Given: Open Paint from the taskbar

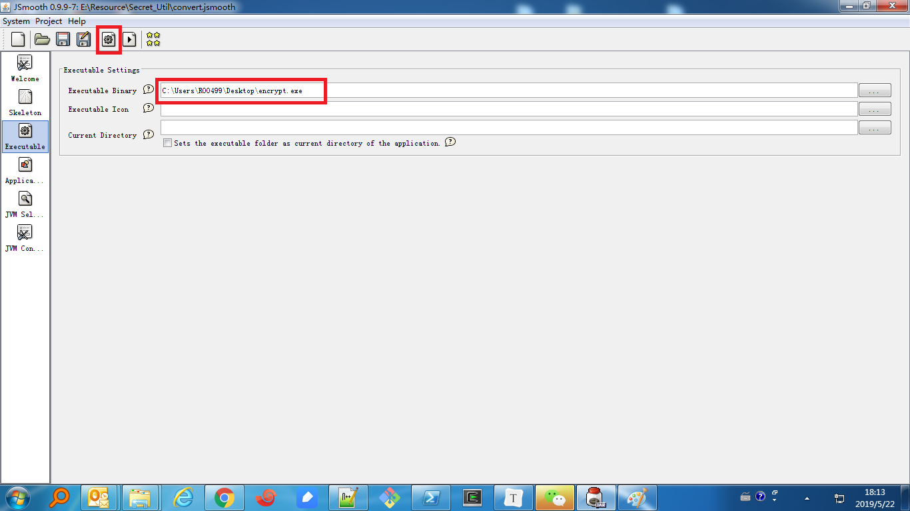Looking at the screenshot, I should click(638, 497).
